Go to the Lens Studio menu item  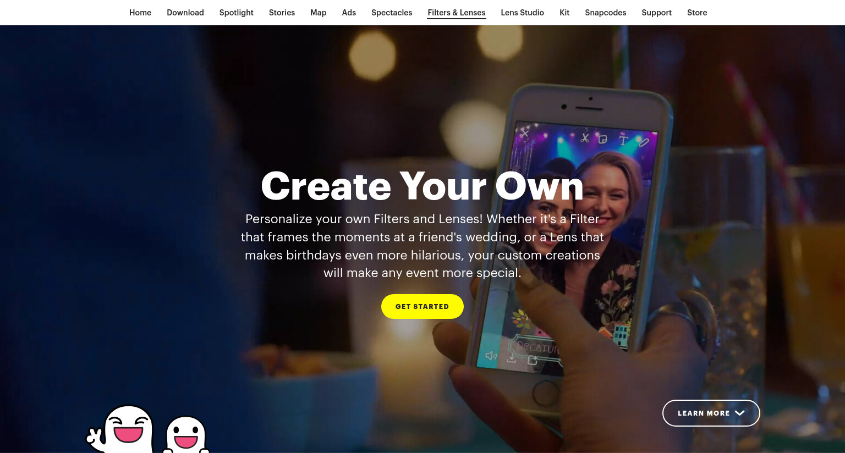523,13
